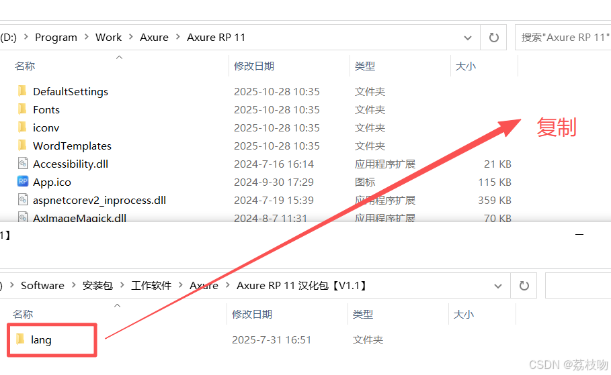Open the chevron after 安装包 in lower breadcrumb
Viewport: 611px width, 375px height.
point(122,285)
